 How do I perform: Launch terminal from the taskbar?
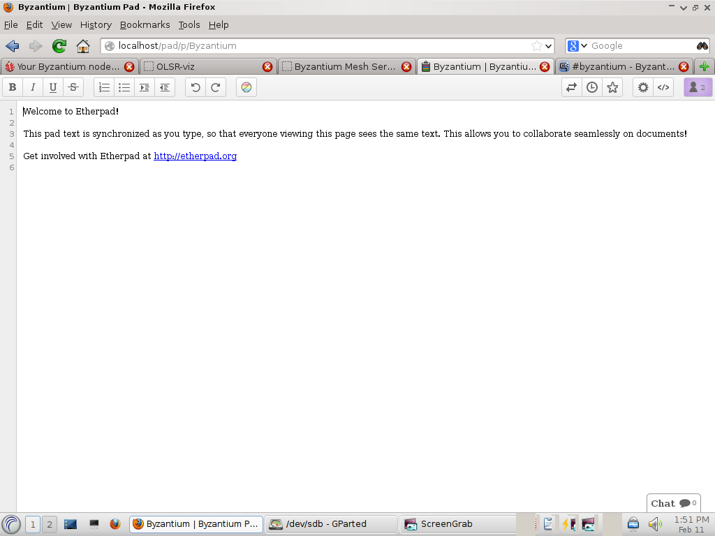pyautogui.click(x=94, y=524)
